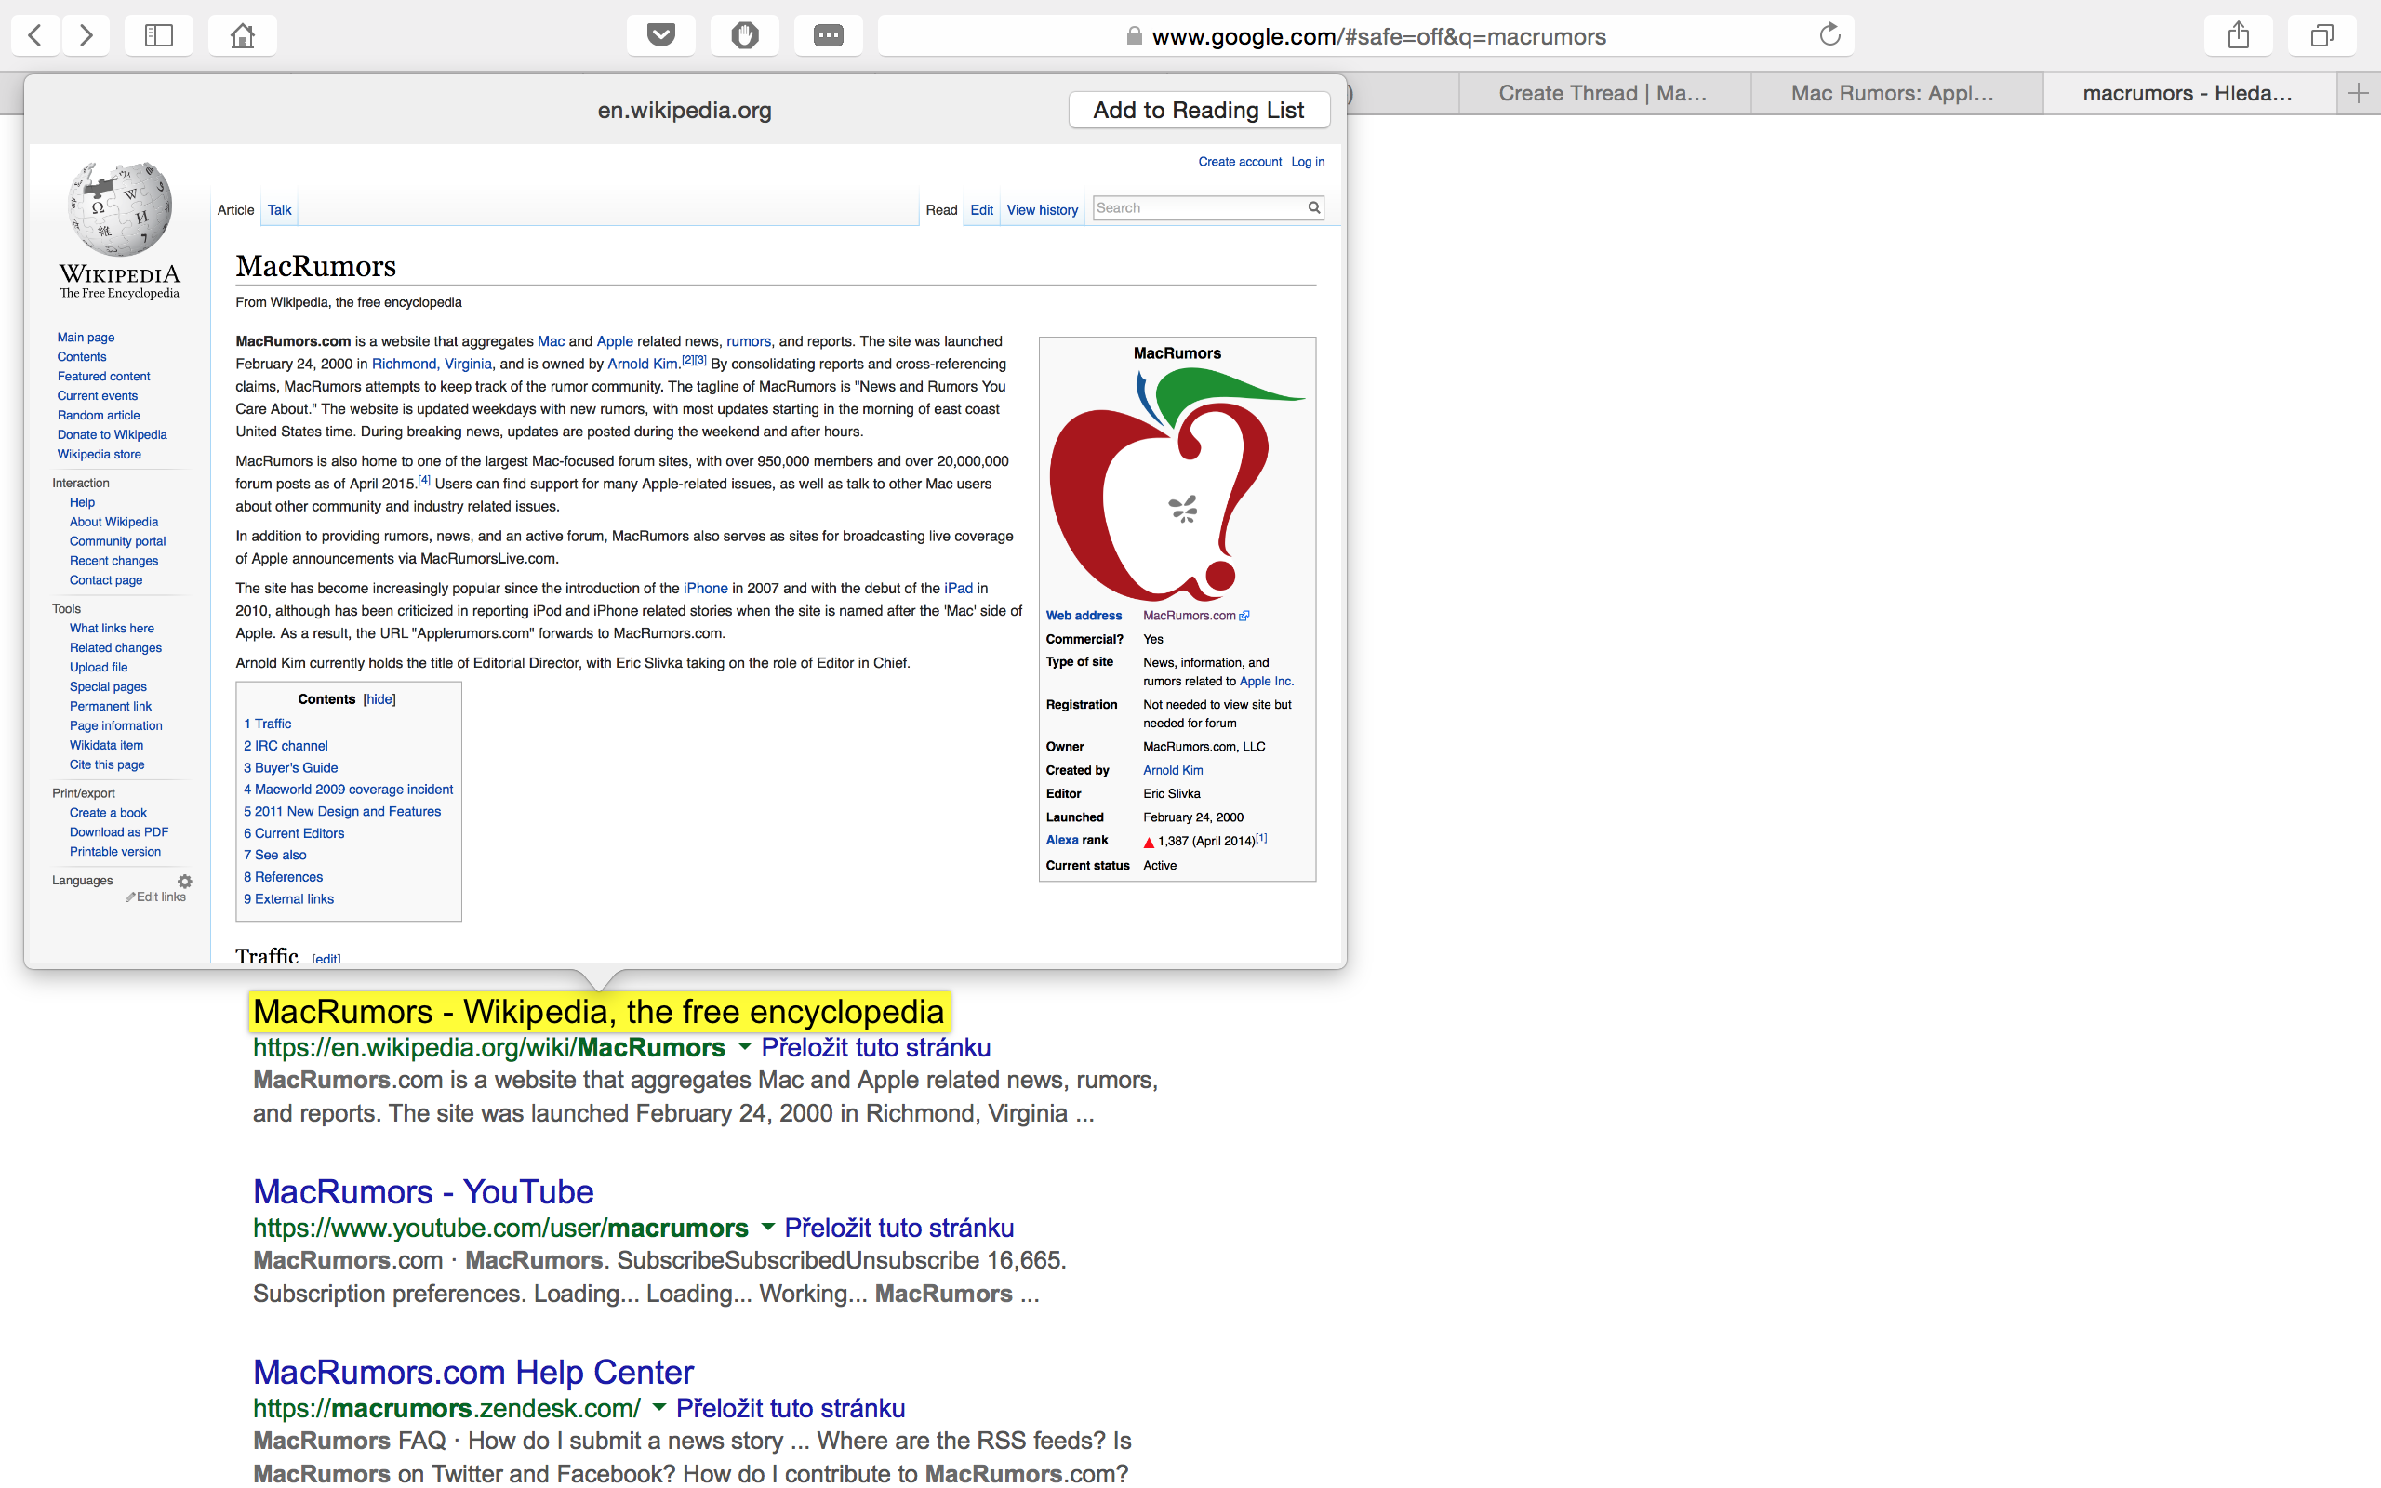Screen dimensions: 2381x1488
Task: Click the three-dots extension button
Action: tap(829, 35)
